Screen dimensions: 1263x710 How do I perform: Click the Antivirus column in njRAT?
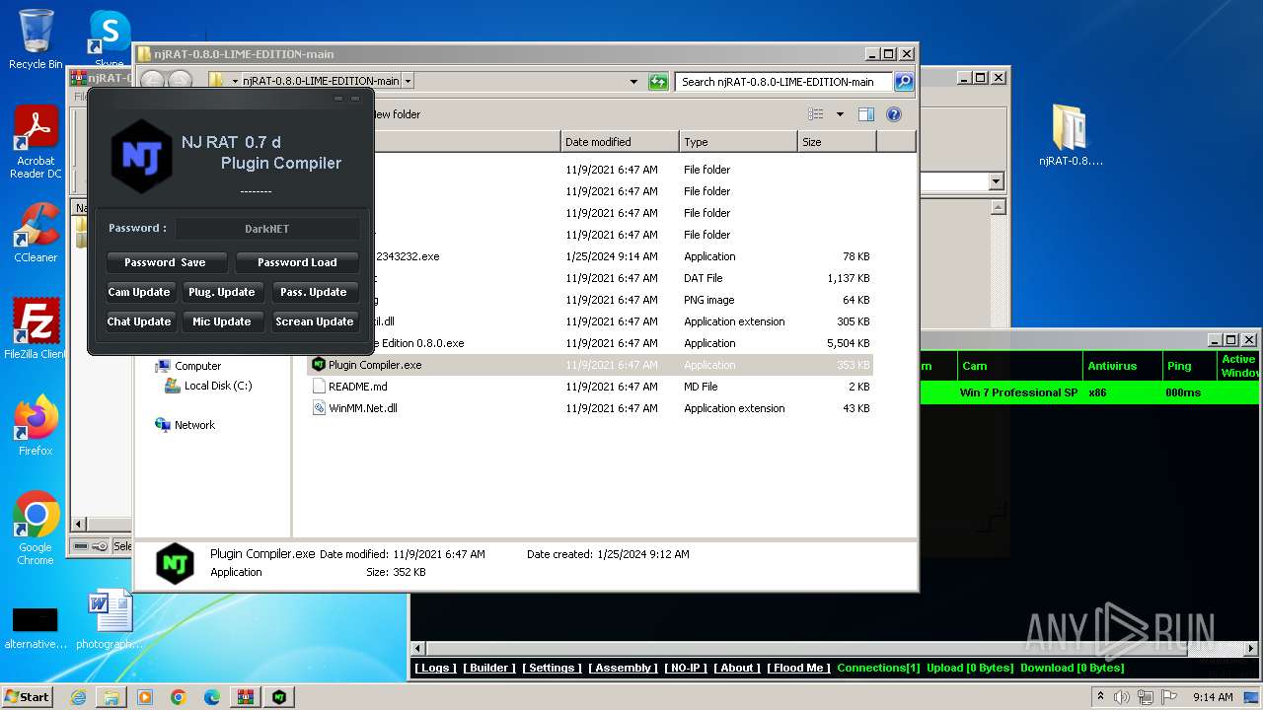tap(1122, 366)
